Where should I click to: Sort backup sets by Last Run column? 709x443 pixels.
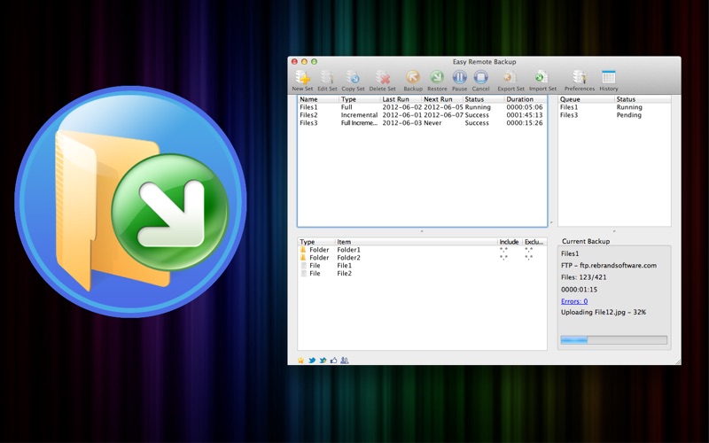(x=395, y=99)
